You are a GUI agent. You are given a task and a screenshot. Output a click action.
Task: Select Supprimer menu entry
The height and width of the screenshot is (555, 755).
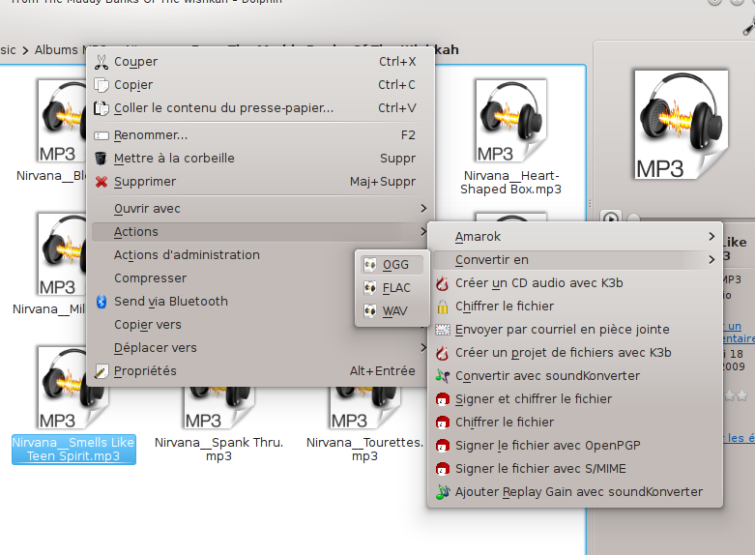coord(260,182)
